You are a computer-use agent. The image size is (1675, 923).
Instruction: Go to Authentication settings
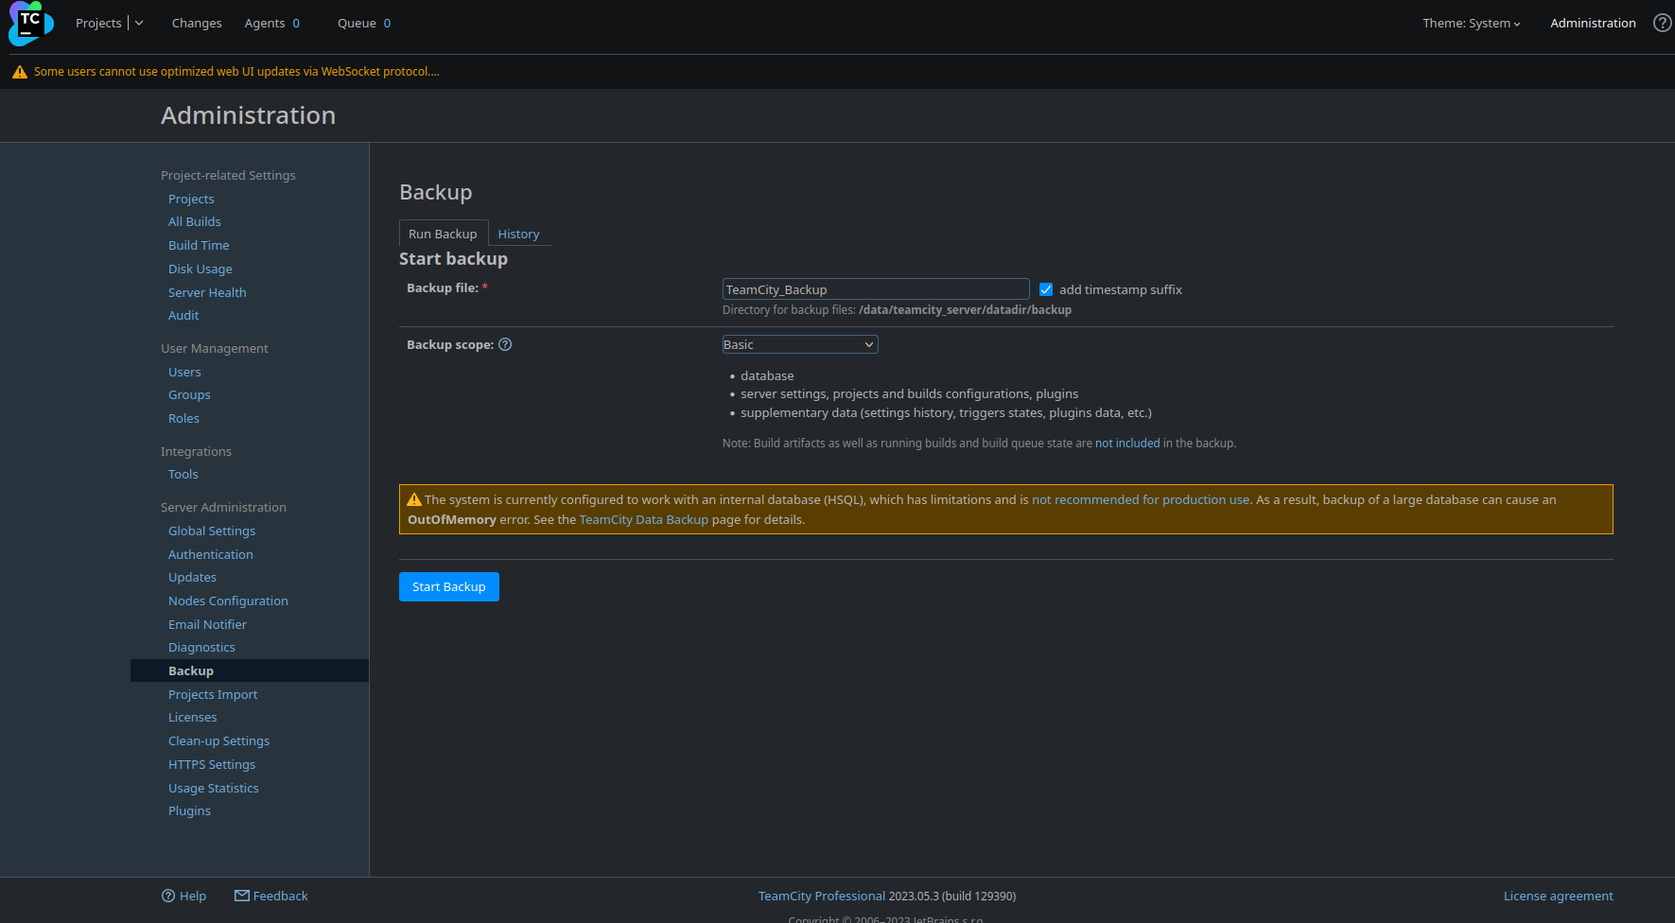pos(210,554)
